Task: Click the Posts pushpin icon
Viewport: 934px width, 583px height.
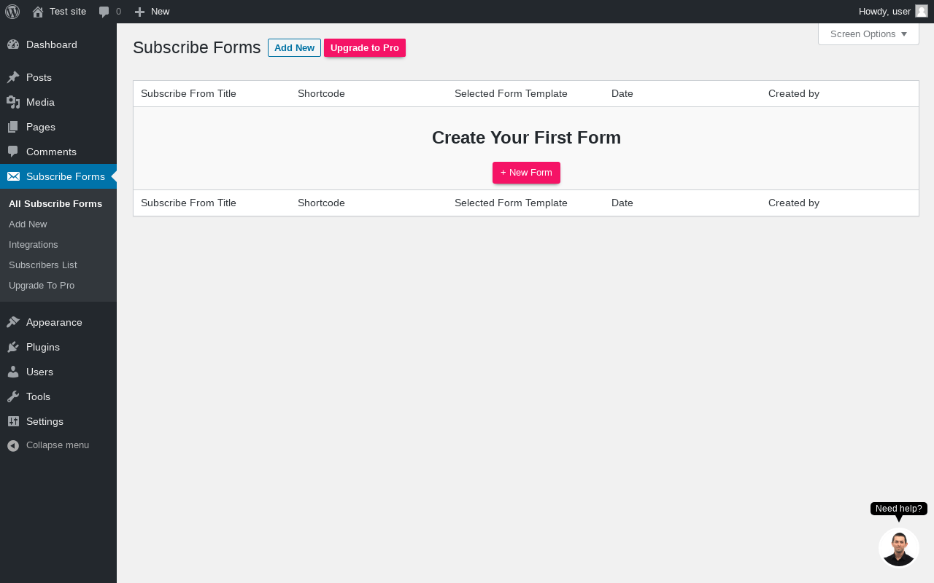Action: (13, 77)
